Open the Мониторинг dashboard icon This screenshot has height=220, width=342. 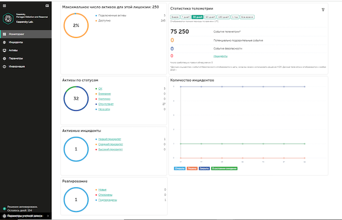tap(4, 34)
